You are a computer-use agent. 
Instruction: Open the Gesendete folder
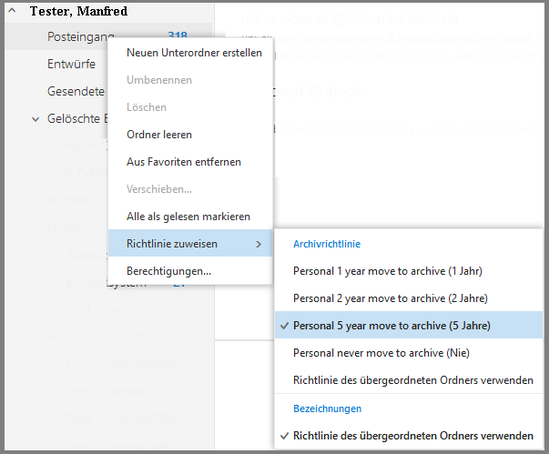coord(76,92)
